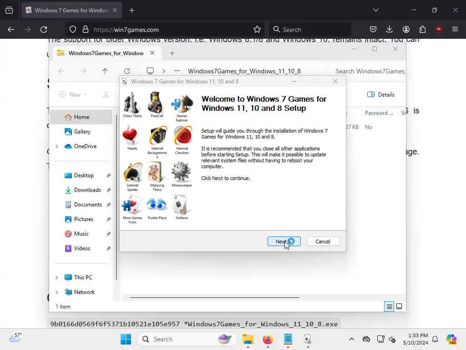Go up one folder in Explorer
Image resolution: width=466 pixels, height=350 pixels.
[x=105, y=71]
